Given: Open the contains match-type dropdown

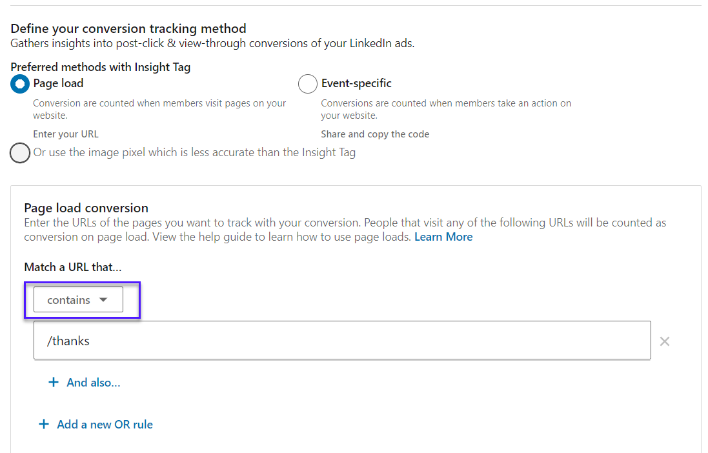Looking at the screenshot, I should [78, 299].
